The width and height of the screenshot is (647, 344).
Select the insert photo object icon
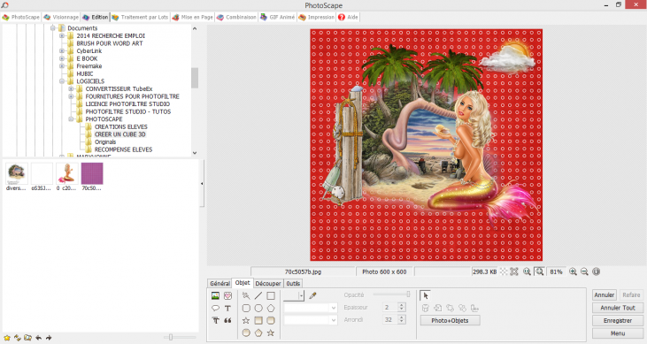point(215,295)
